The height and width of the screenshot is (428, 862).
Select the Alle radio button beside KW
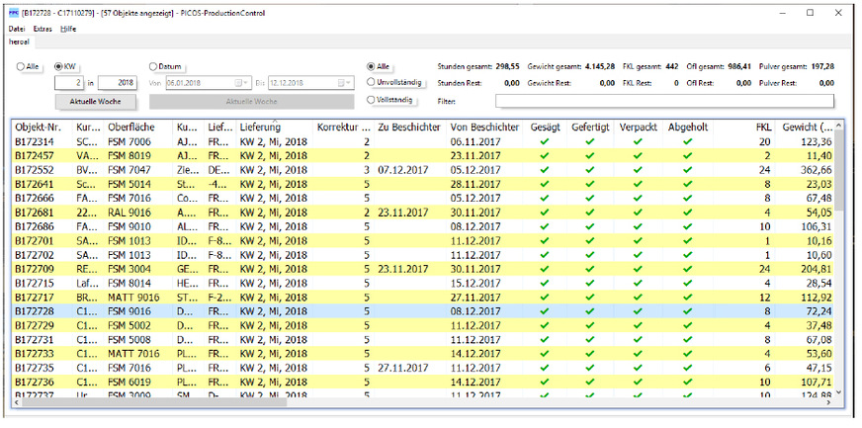click(21, 66)
